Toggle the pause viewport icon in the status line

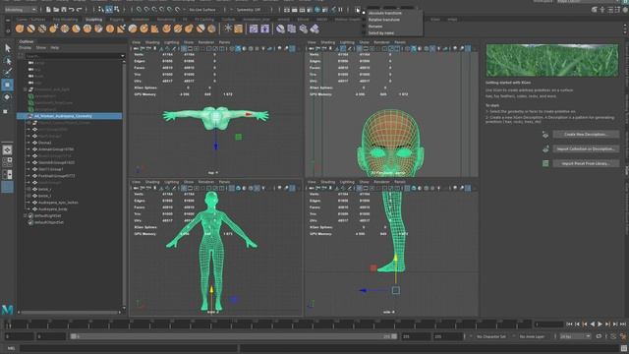pyautogui.click(x=341, y=9)
